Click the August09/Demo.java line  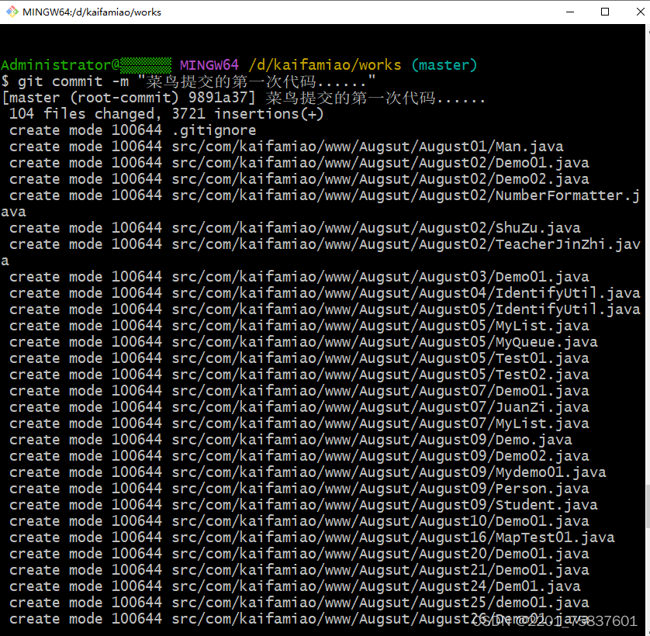click(291, 440)
